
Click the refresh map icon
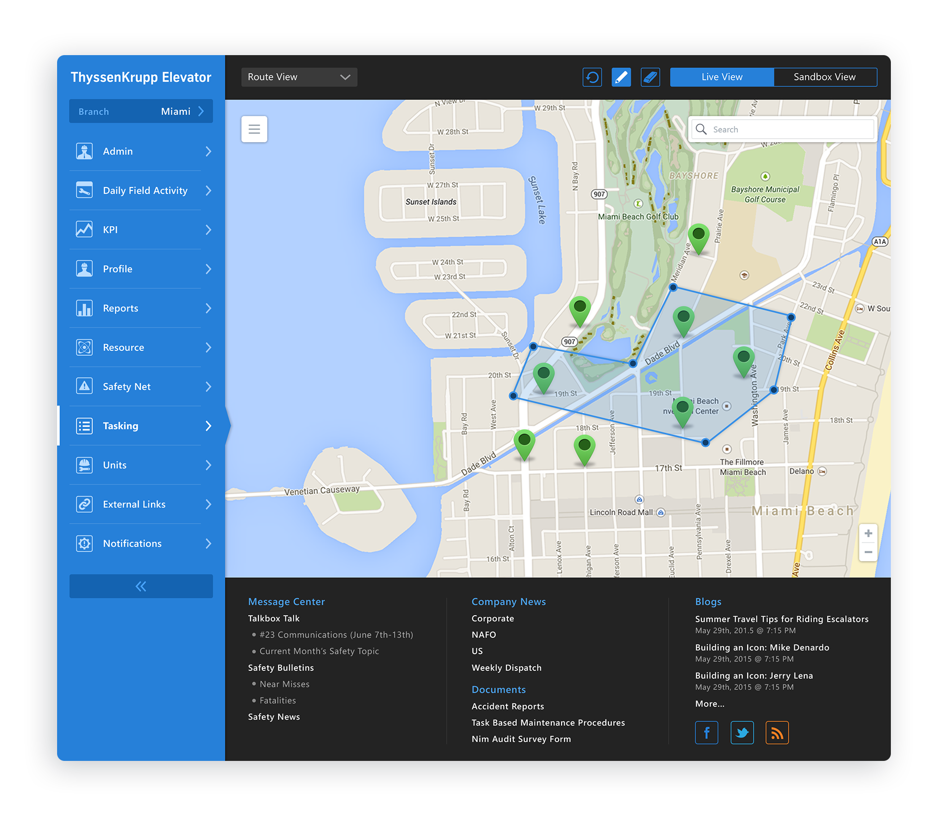(x=592, y=77)
